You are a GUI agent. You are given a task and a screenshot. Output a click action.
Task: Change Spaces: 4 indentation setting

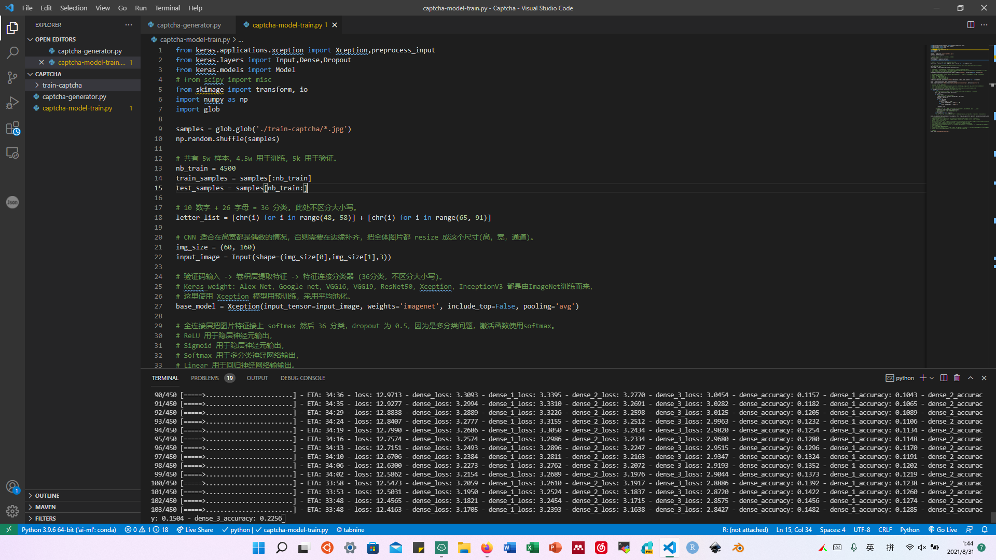click(x=832, y=530)
